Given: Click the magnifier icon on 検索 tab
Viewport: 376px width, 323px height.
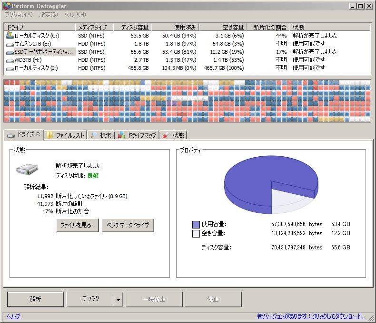Looking at the screenshot, I should click(x=94, y=135).
